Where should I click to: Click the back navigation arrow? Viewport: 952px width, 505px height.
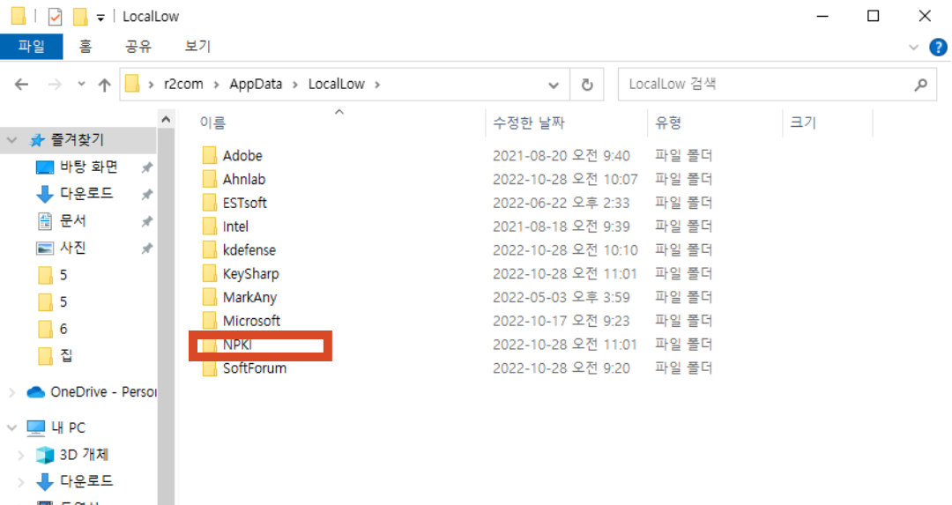click(x=21, y=85)
